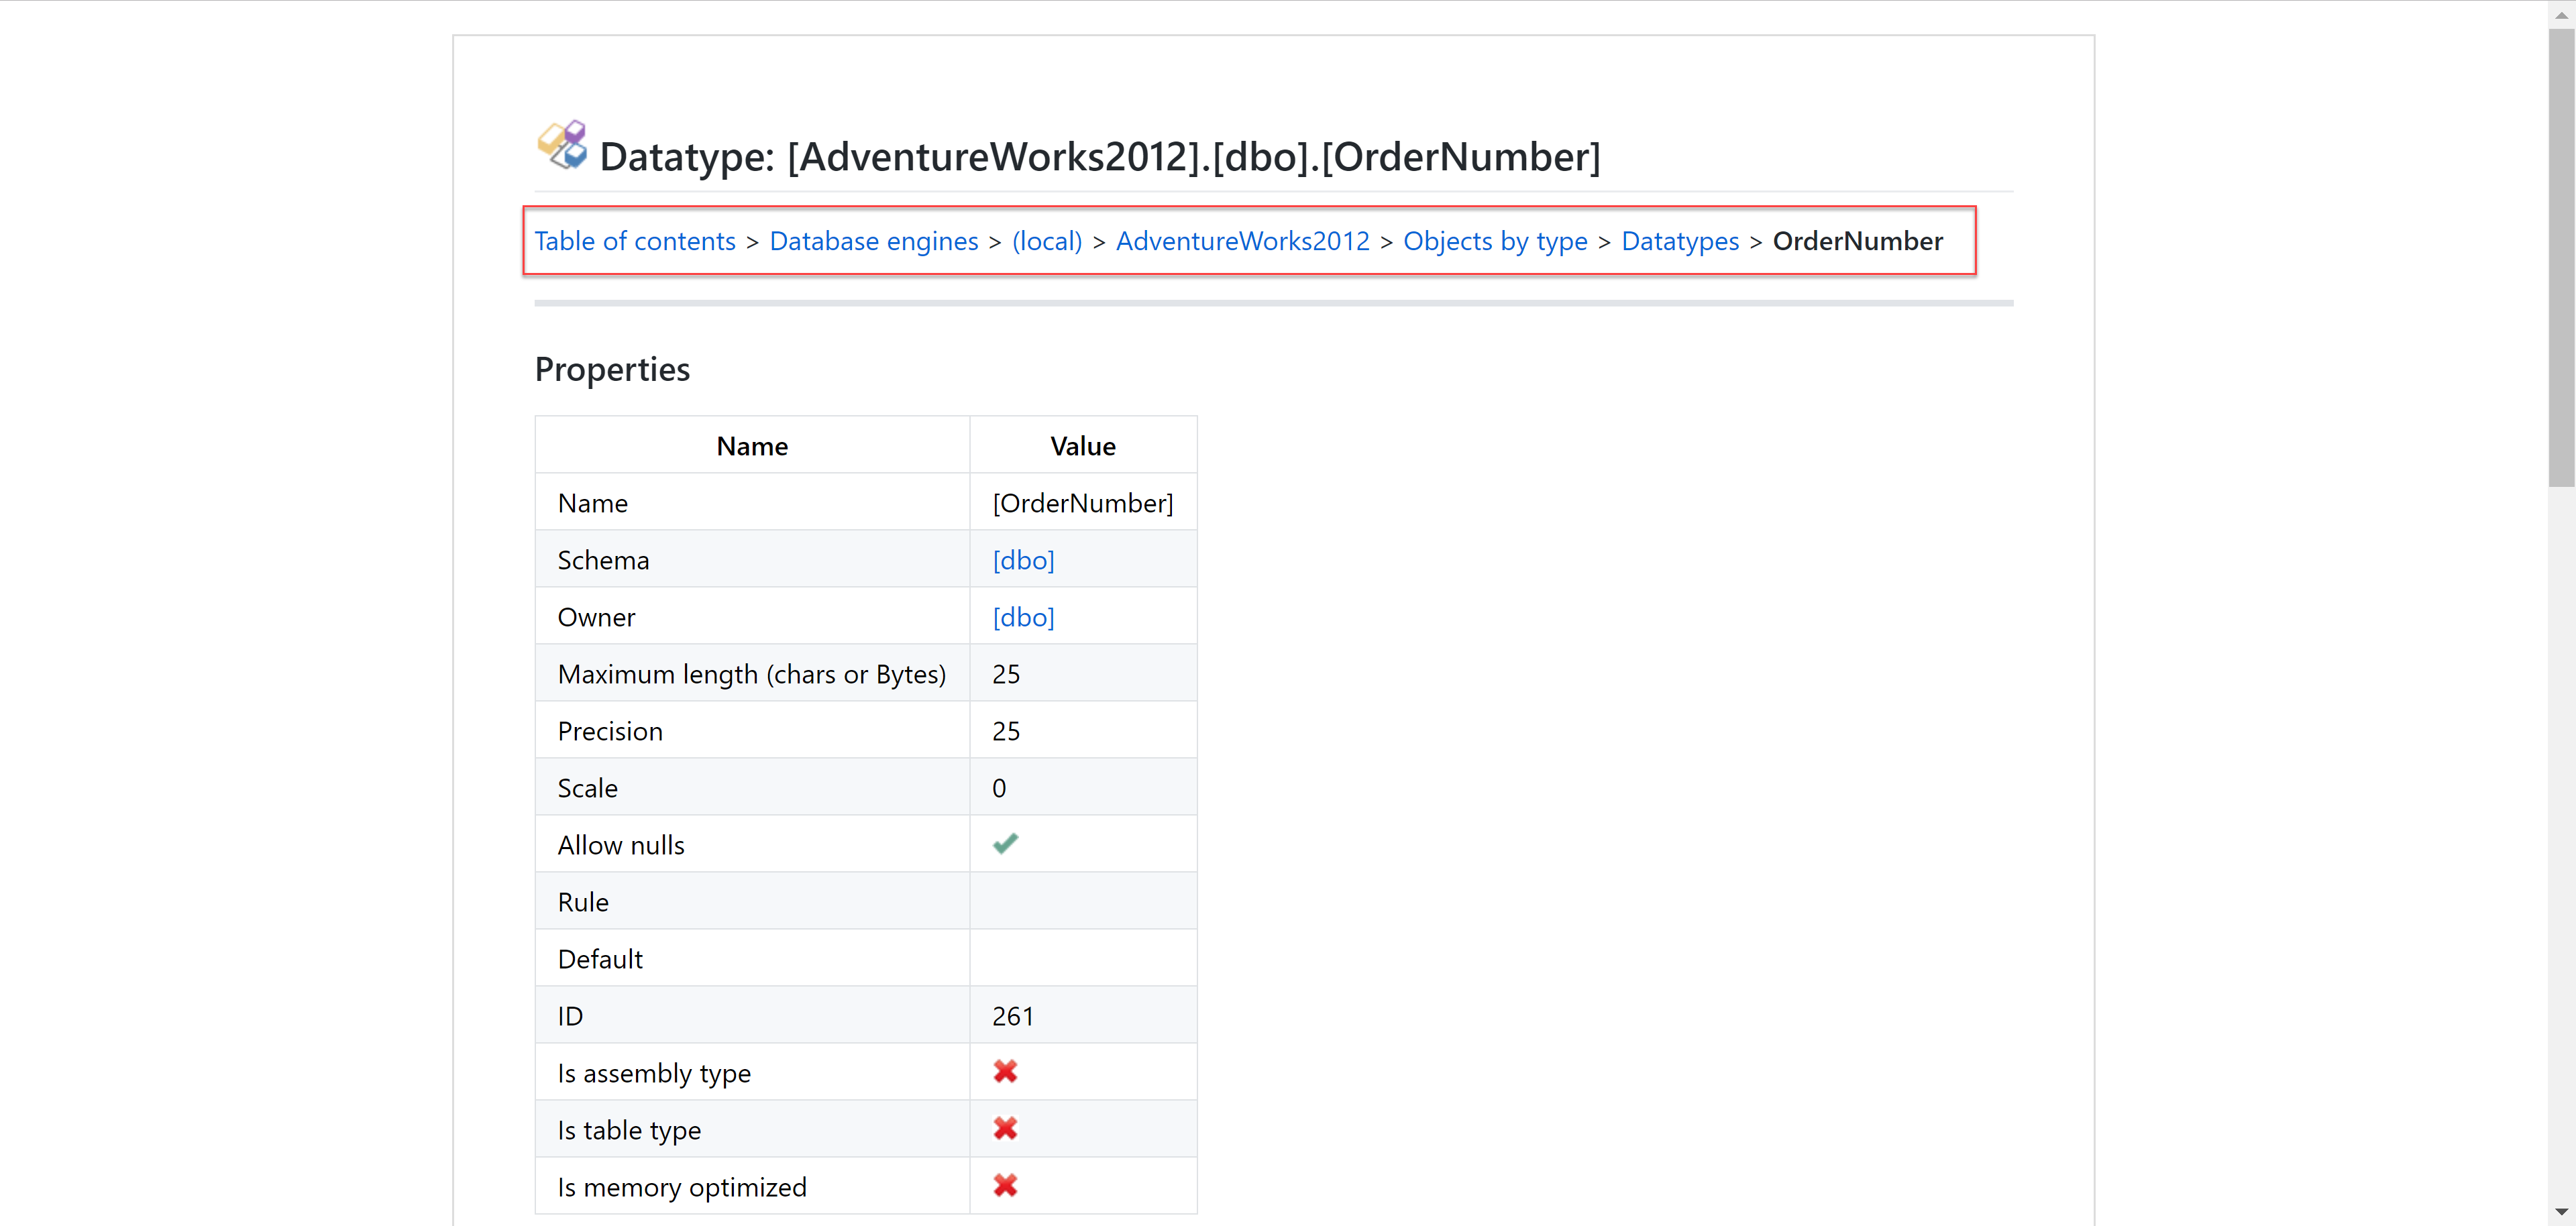Click the page title Datatype: [AdventureWorks2012].[dbo].[OrderNumber]
The width and height of the screenshot is (2576, 1226).
(1100, 157)
